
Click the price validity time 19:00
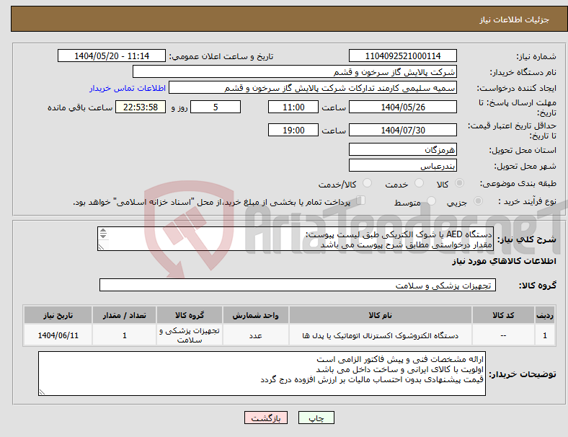point(293,130)
